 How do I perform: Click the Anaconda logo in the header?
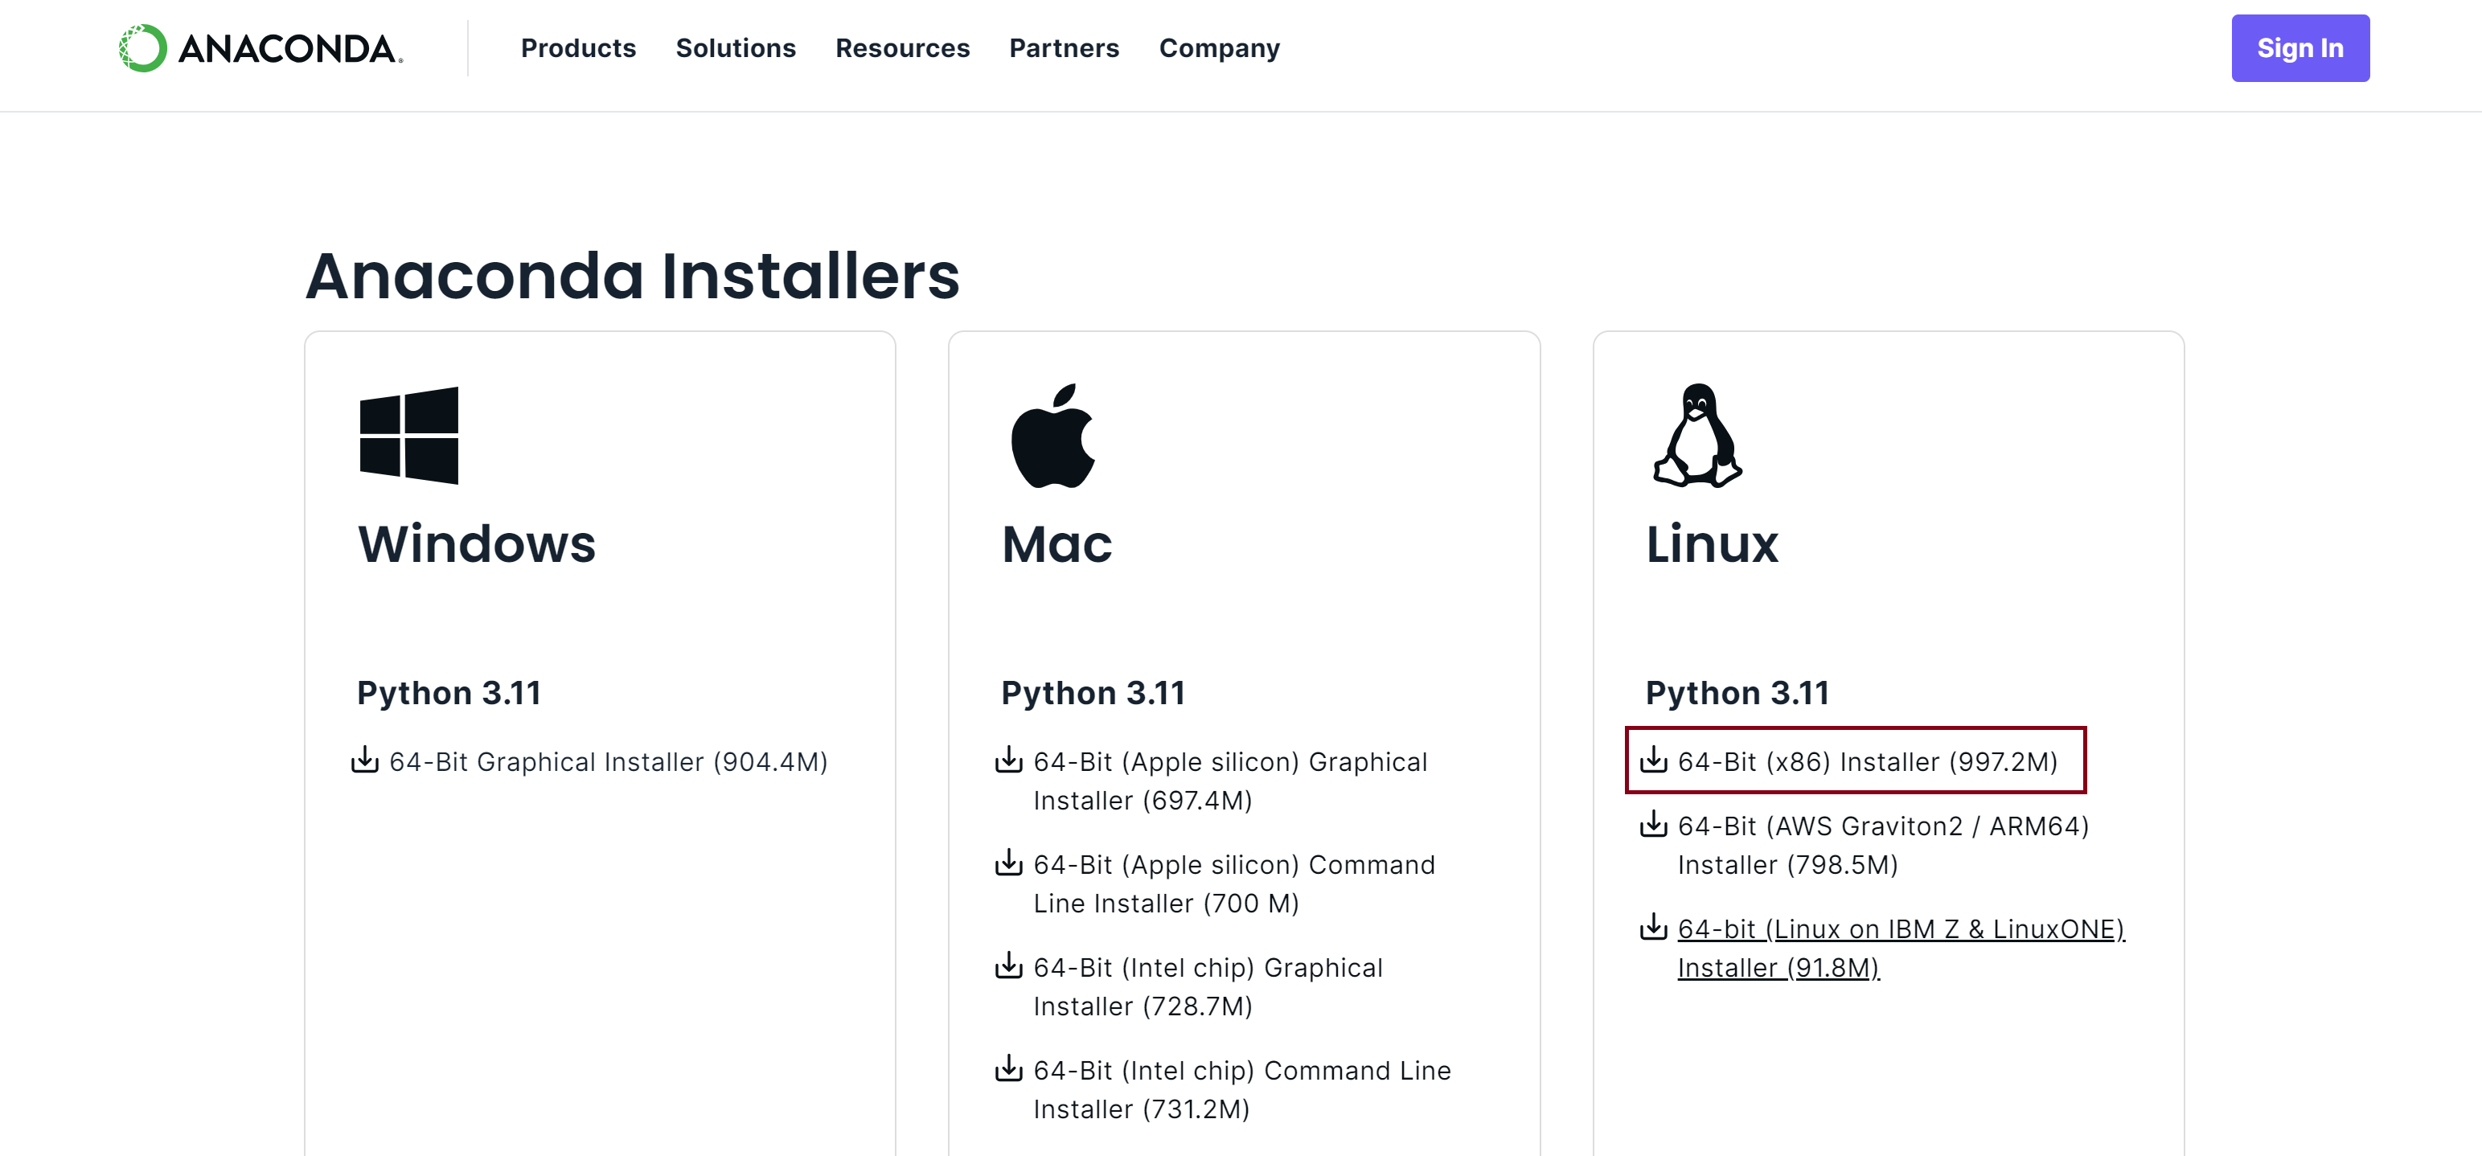coord(261,48)
